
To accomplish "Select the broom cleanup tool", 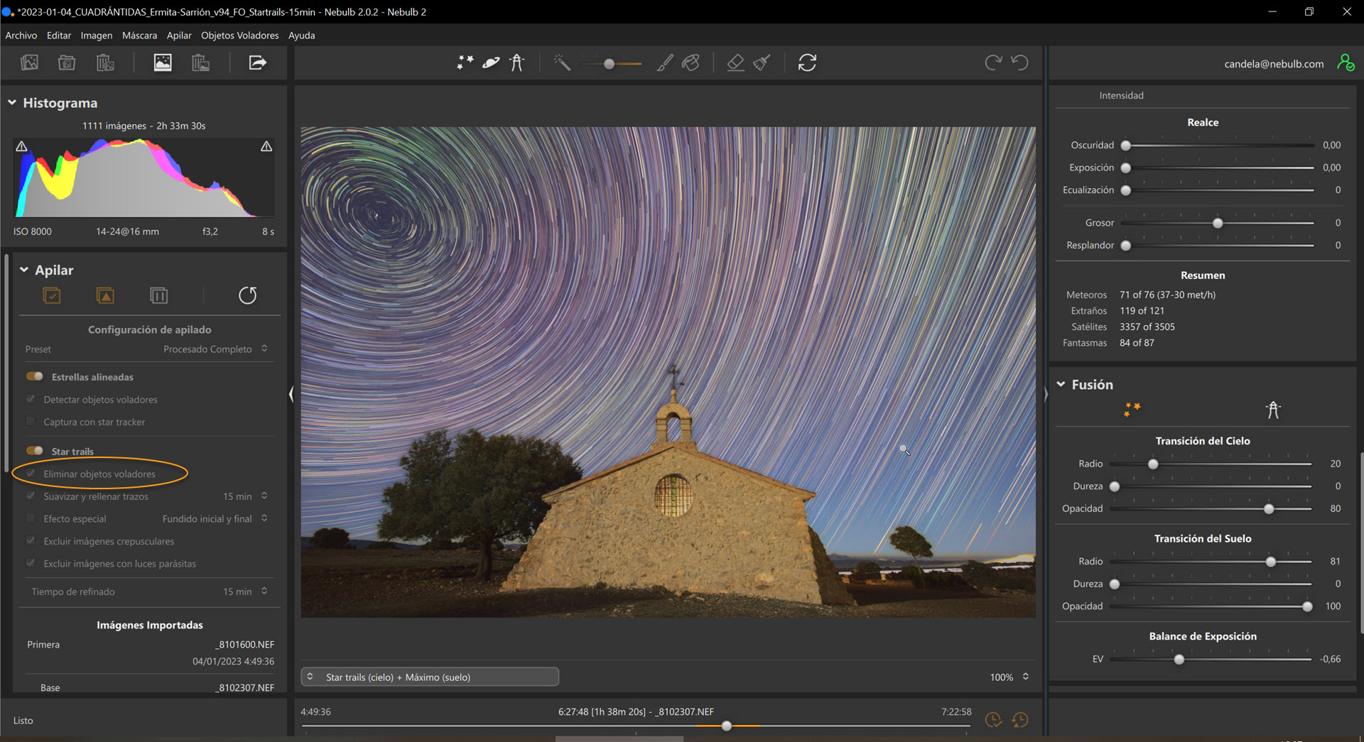I will coord(762,62).
